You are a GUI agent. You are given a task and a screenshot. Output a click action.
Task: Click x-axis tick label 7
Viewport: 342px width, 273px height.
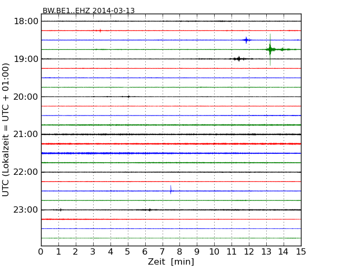[x=162, y=251]
